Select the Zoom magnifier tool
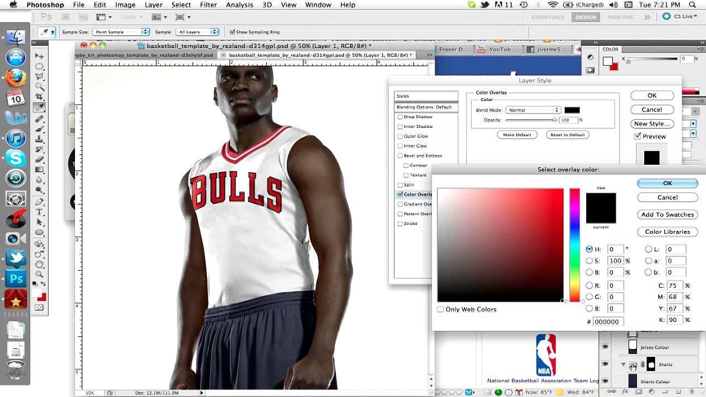 (40, 274)
